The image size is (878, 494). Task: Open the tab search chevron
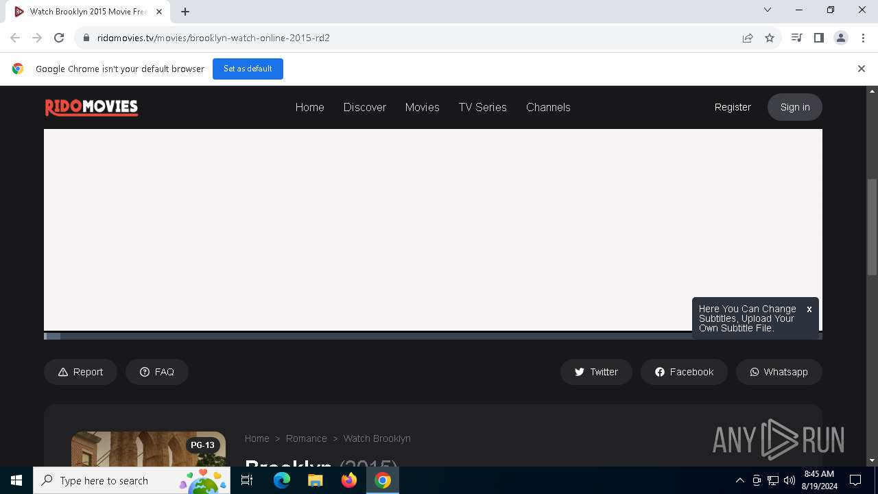click(x=768, y=10)
